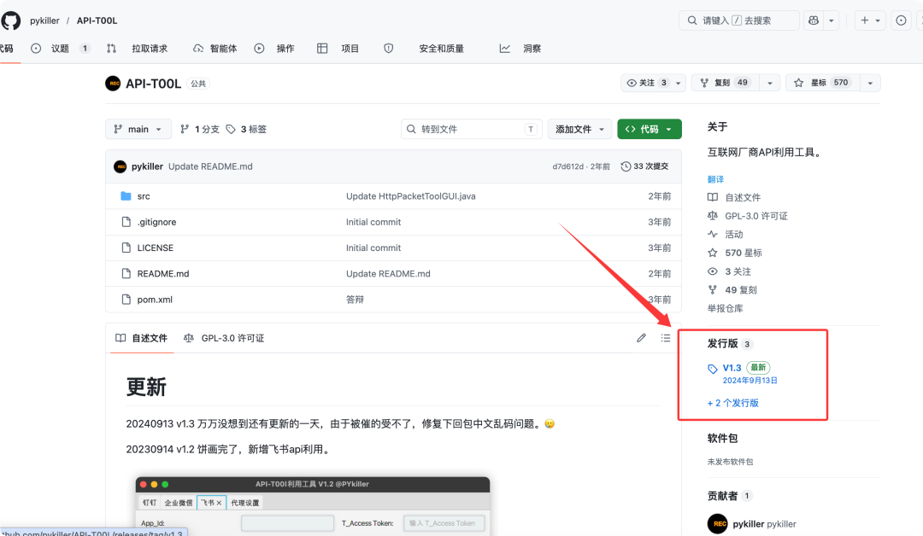Open pykiller contributor avatar
This screenshot has width=923, height=536.
click(718, 524)
